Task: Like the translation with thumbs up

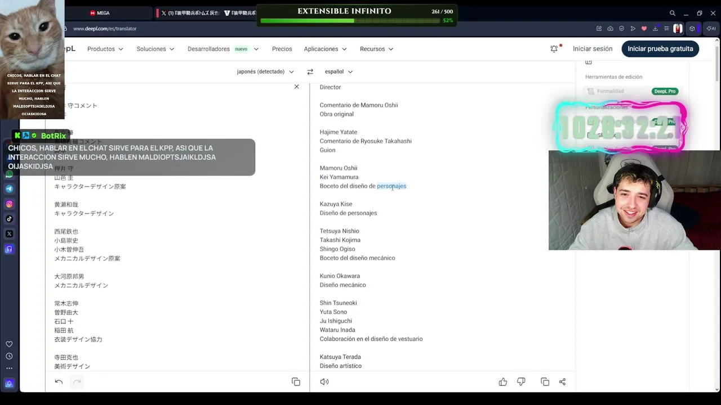Action: [503, 382]
